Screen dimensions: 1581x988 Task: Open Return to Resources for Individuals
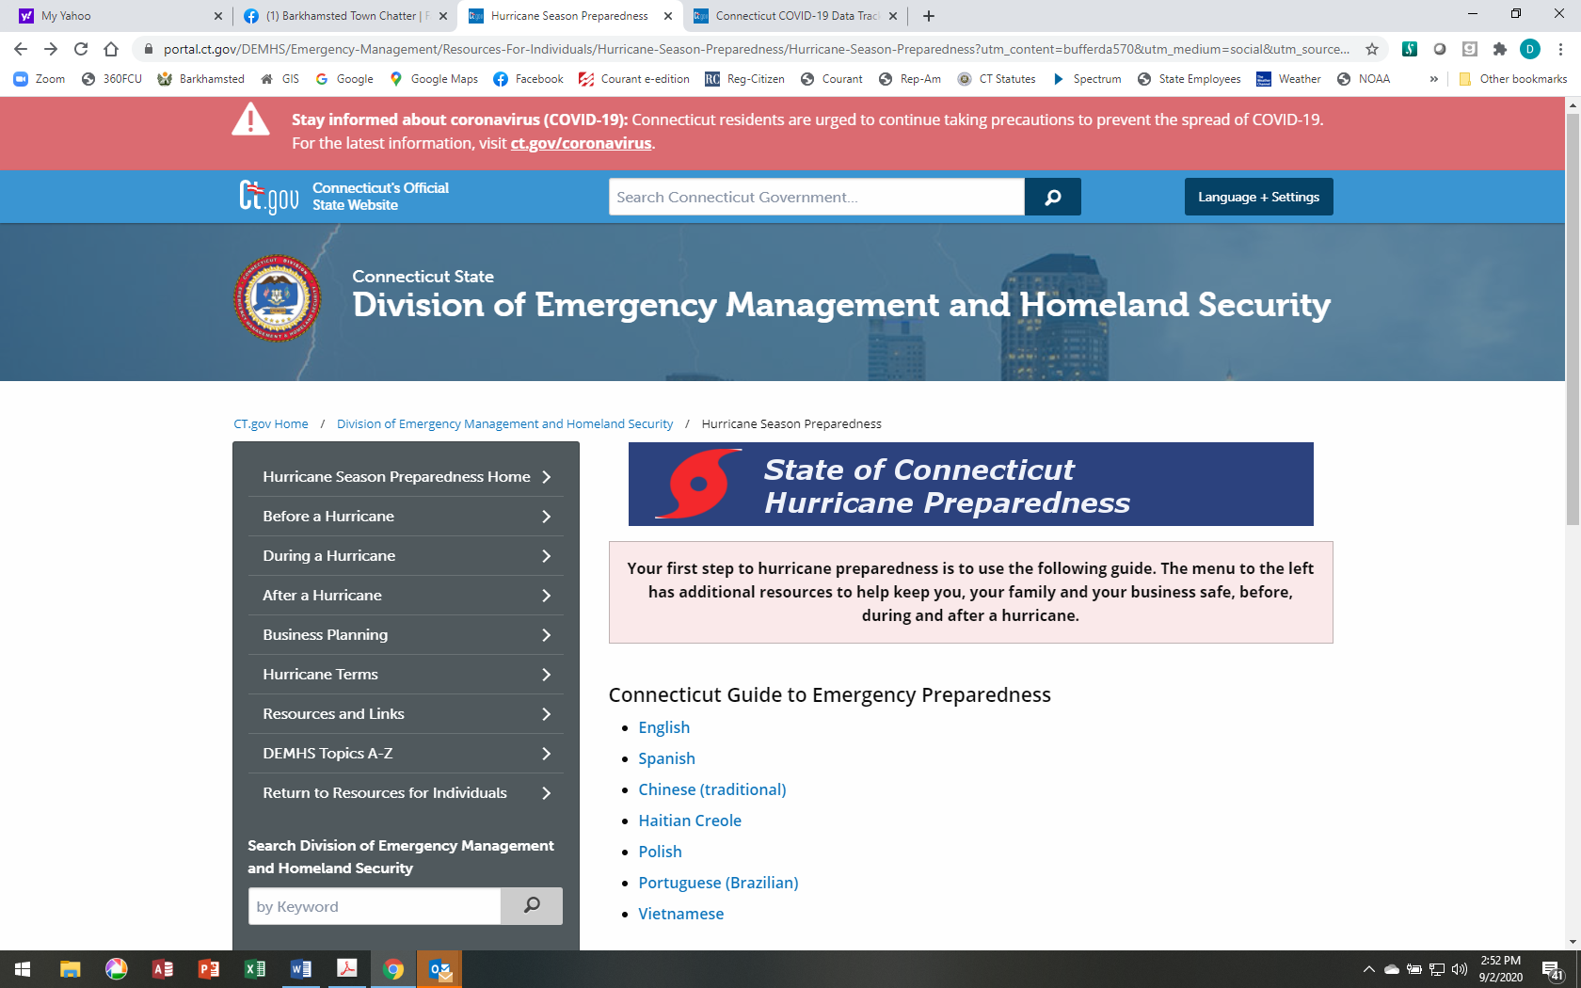tap(406, 793)
